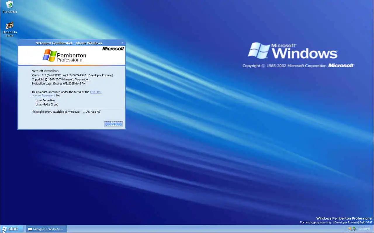Screen dimensions: 374x233
Task: Select the Recycle Bin desktop icon
Action: click(10, 7)
